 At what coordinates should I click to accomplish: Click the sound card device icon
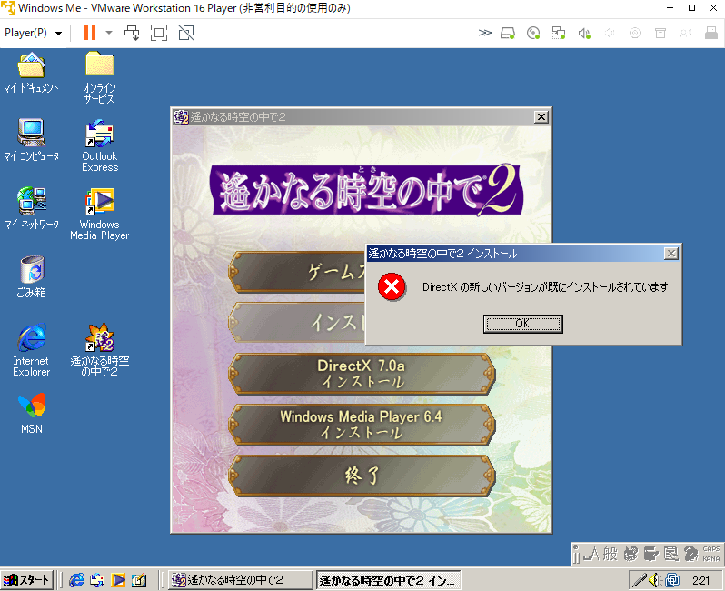pyautogui.click(x=584, y=33)
